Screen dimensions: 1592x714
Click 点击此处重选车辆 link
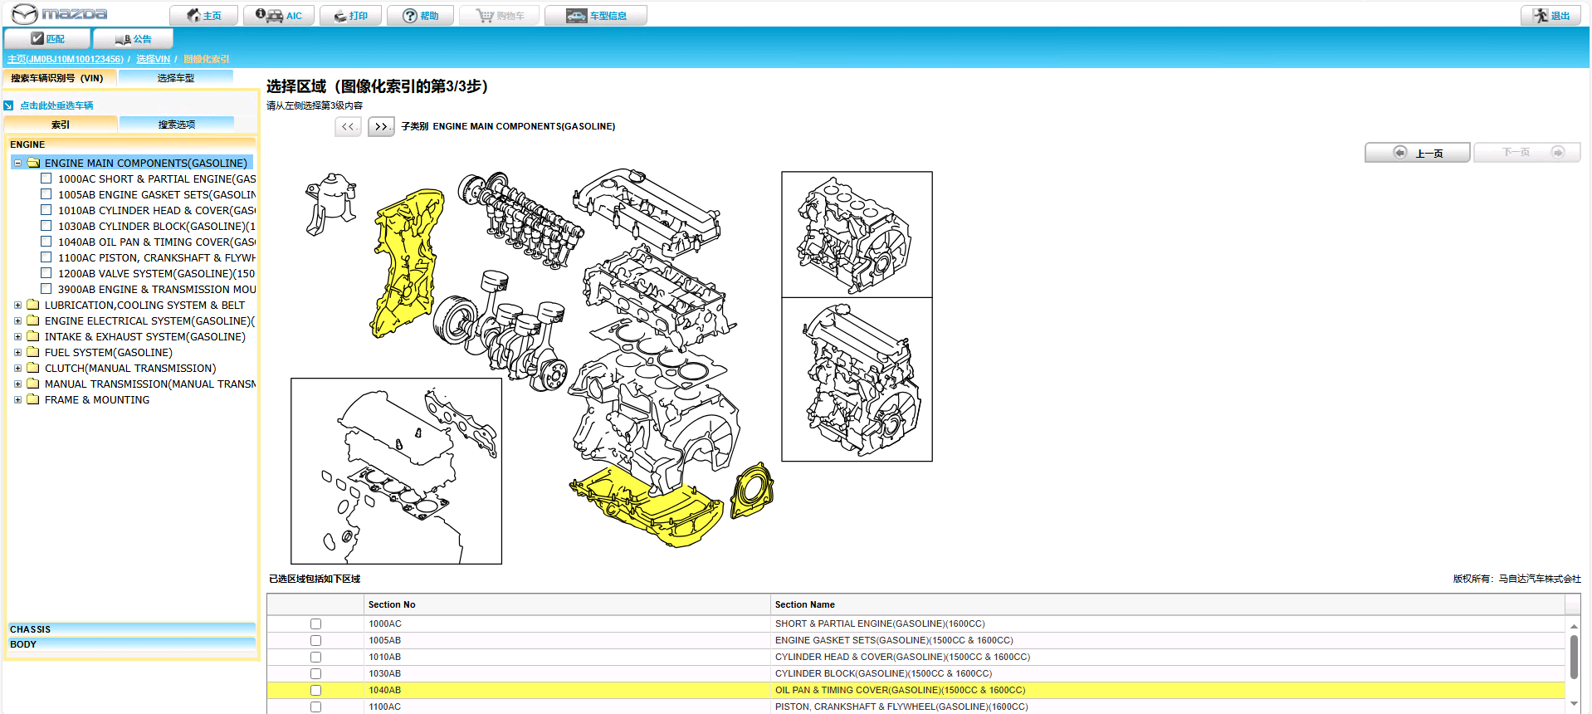(x=56, y=105)
